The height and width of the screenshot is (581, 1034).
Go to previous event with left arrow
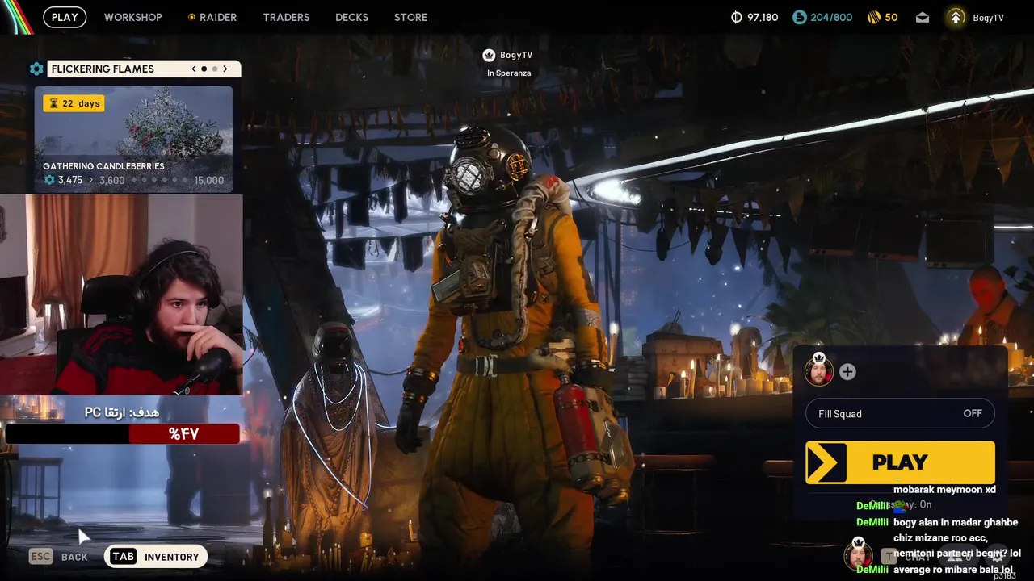(194, 69)
